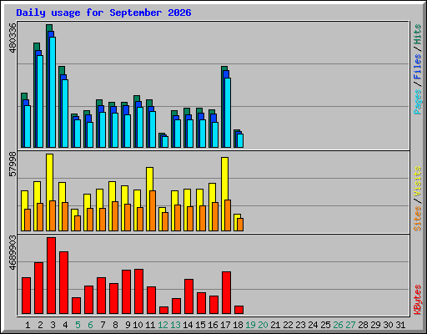Click day label 28 on the x-axis
Image resolution: width=427 pixels, height=334 pixels.
[x=363, y=325]
